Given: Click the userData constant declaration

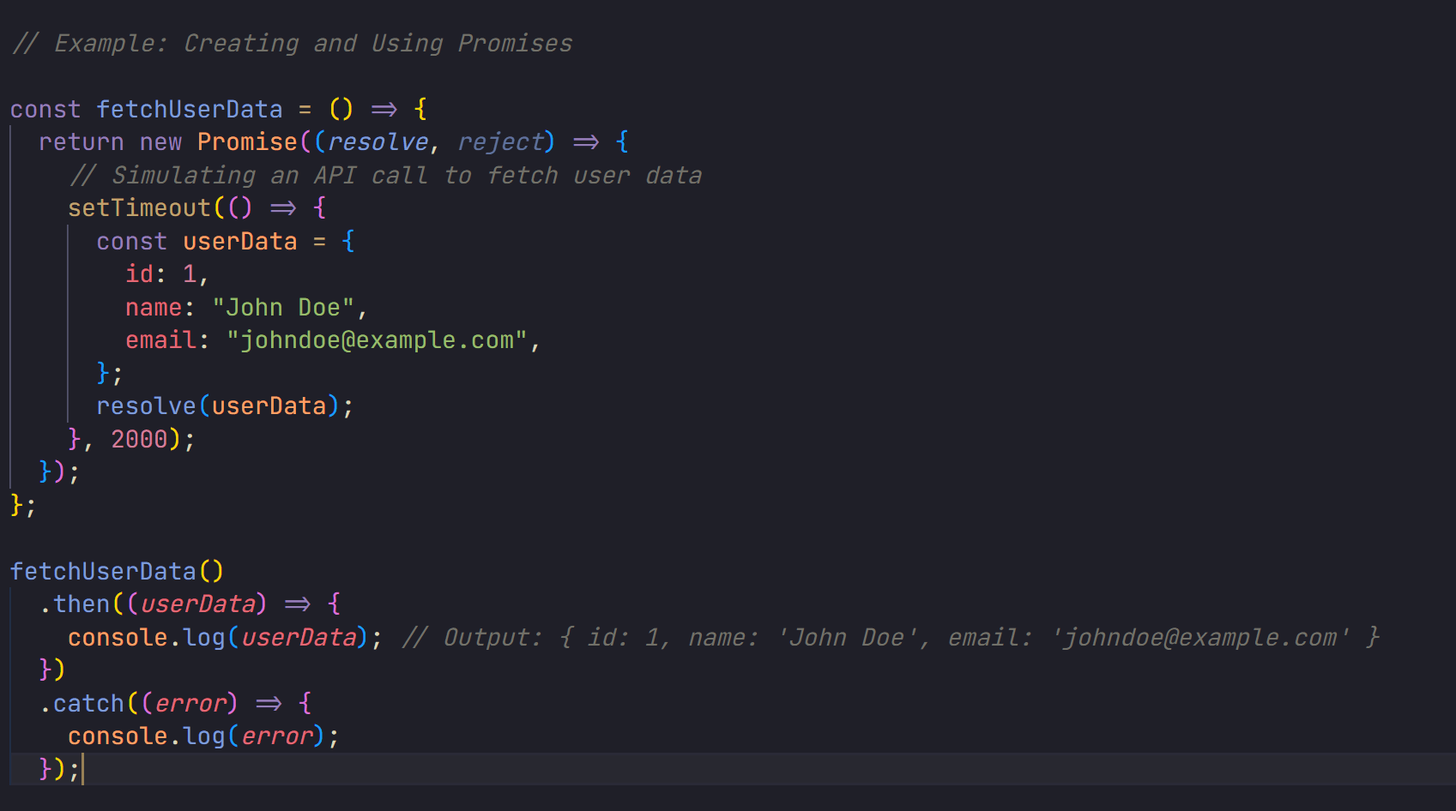Looking at the screenshot, I should pyautogui.click(x=239, y=241).
